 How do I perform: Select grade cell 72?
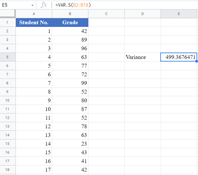[x=70, y=74]
